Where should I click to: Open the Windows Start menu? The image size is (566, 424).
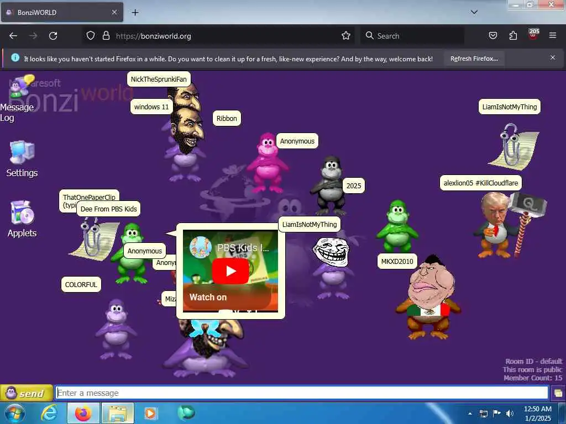[15, 414]
